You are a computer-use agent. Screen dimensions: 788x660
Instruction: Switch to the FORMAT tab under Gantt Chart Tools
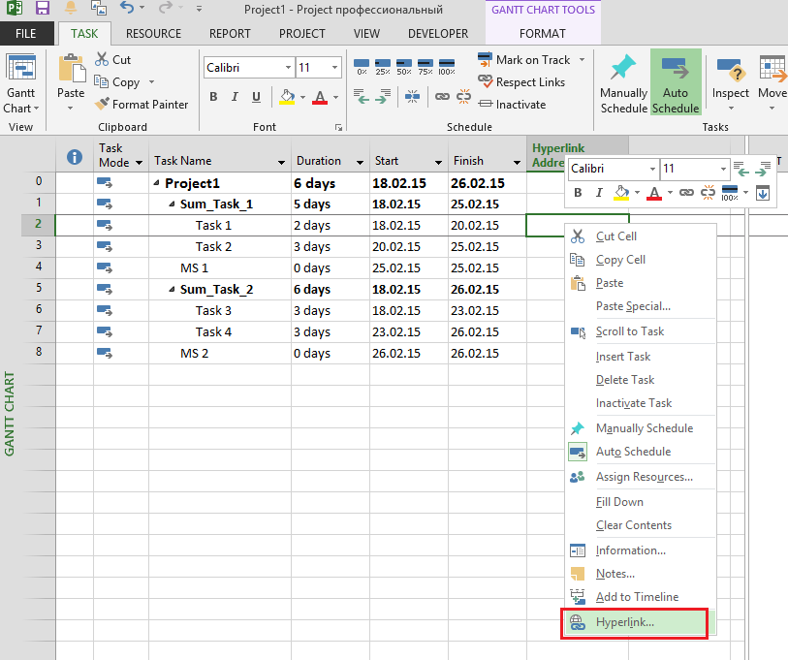pos(542,34)
